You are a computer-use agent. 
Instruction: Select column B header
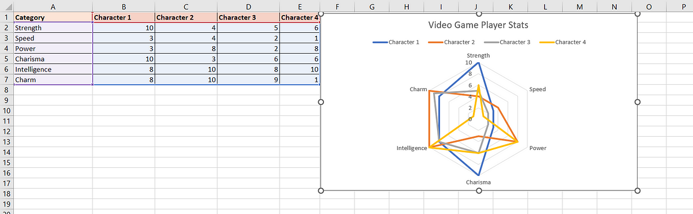[x=124, y=6]
